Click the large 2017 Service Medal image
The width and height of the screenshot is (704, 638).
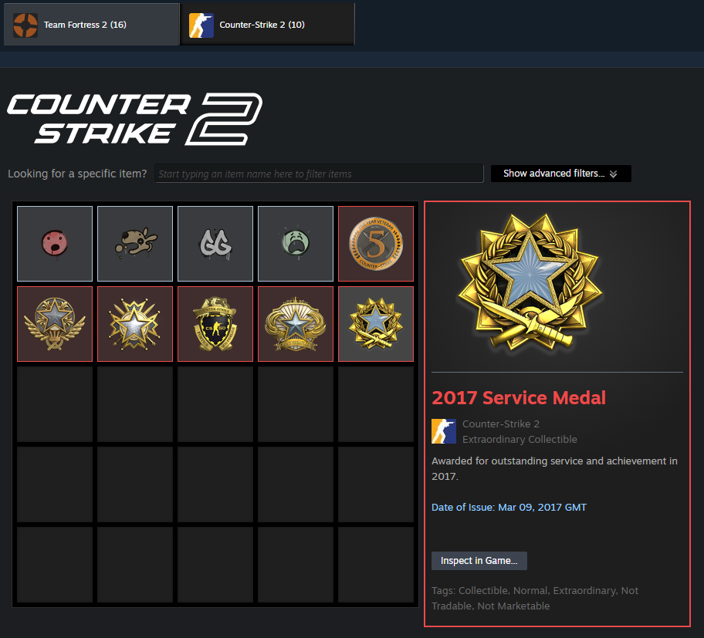tap(530, 283)
